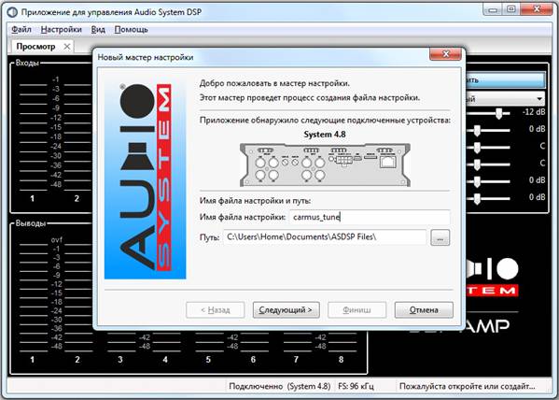
Task: Open the Настройки menu
Action: (x=62, y=30)
